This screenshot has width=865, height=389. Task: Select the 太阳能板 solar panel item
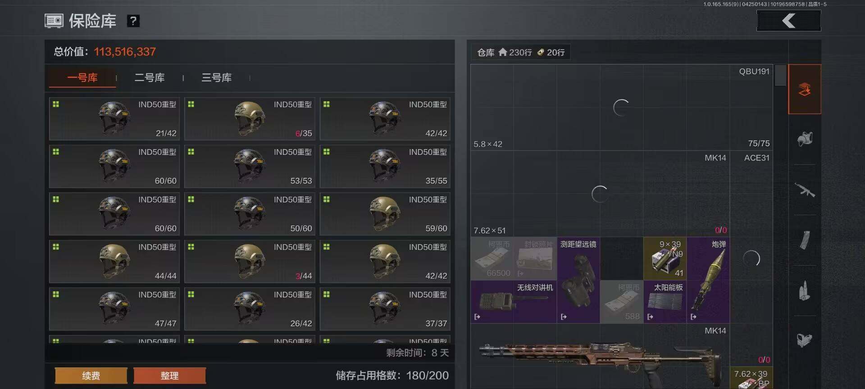tap(665, 302)
